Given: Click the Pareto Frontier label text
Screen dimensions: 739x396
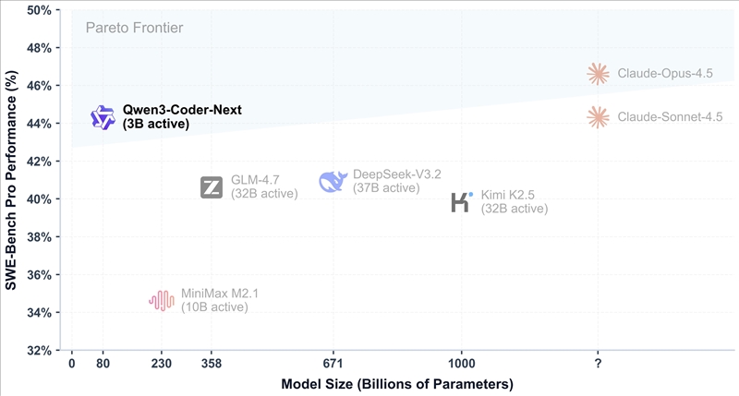Looking at the screenshot, I should 134,28.
